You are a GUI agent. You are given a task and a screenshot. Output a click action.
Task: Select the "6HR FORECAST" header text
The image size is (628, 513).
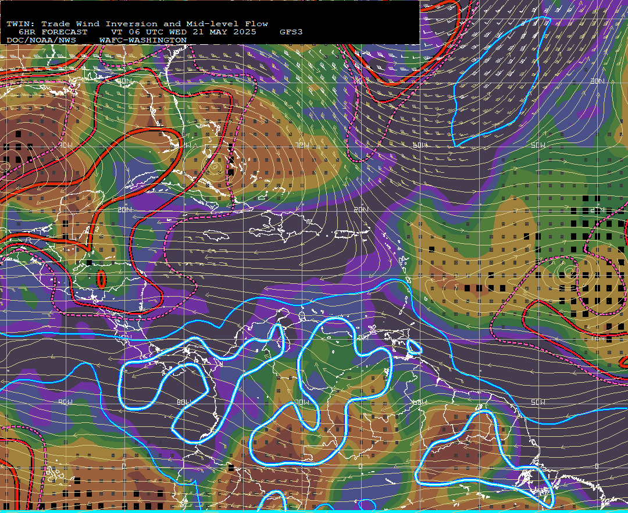[53, 32]
